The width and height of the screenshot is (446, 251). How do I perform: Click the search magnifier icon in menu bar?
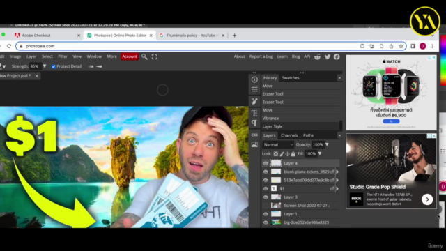[144, 56]
